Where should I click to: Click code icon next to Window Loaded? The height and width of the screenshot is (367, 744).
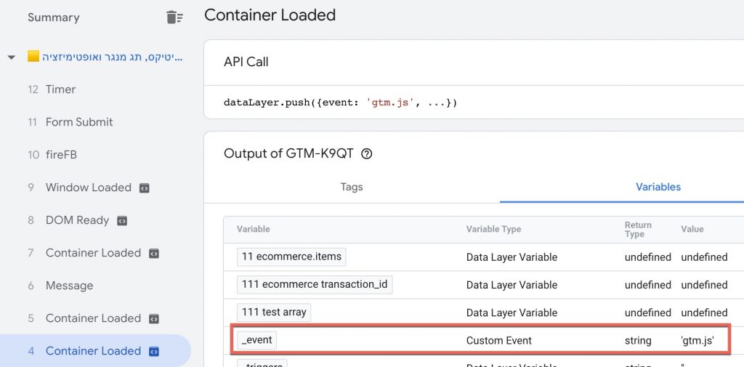(145, 188)
